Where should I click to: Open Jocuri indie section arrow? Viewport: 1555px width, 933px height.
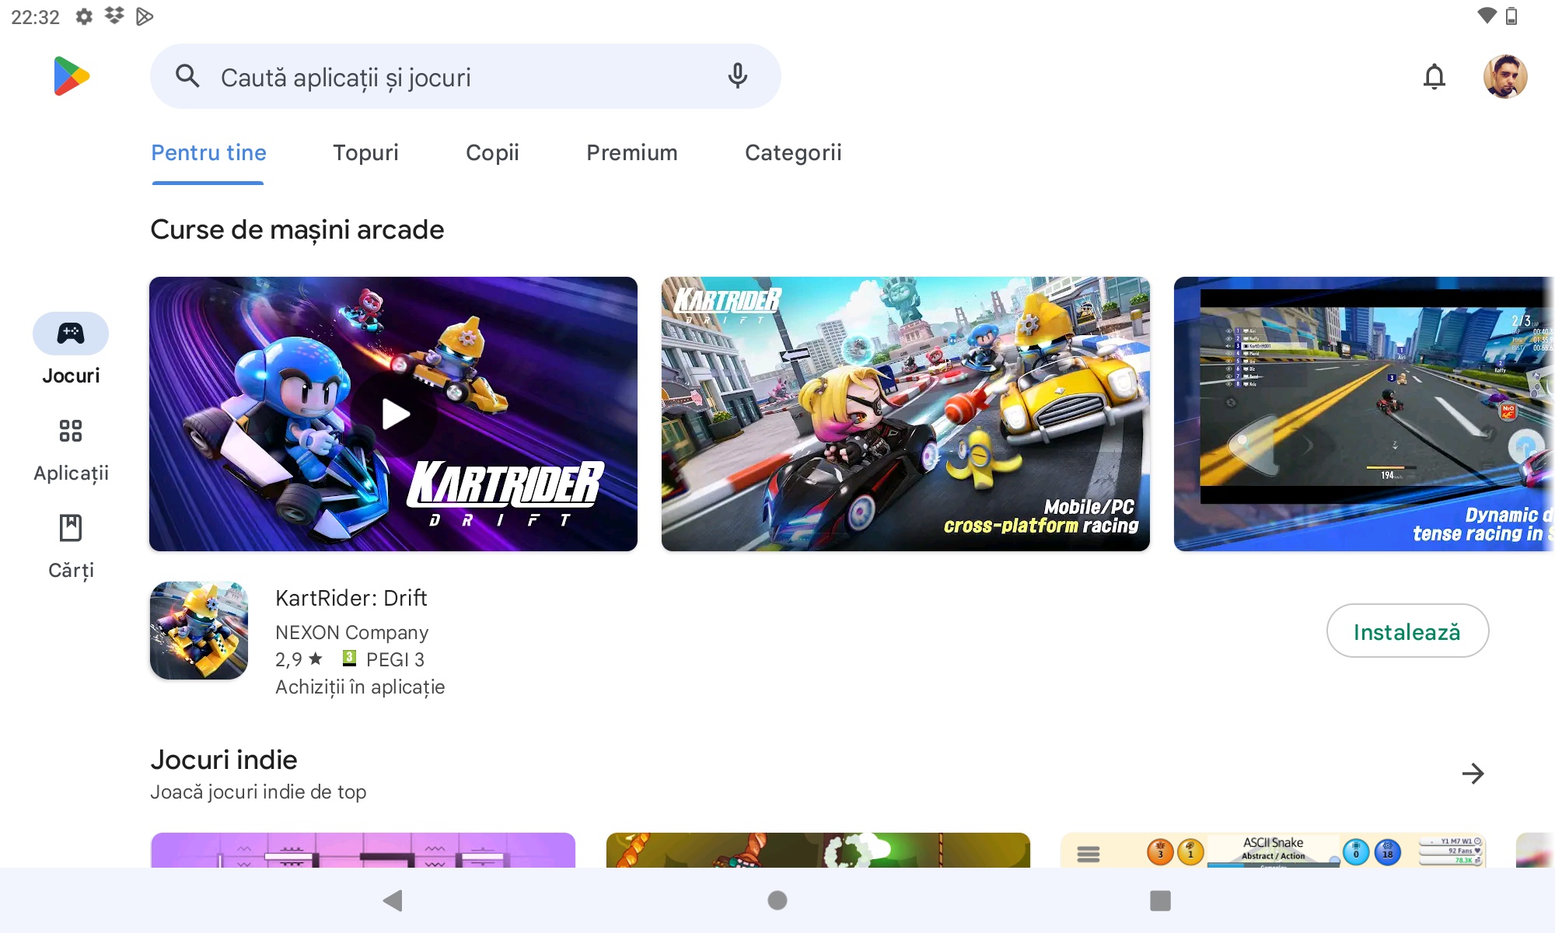click(x=1473, y=774)
